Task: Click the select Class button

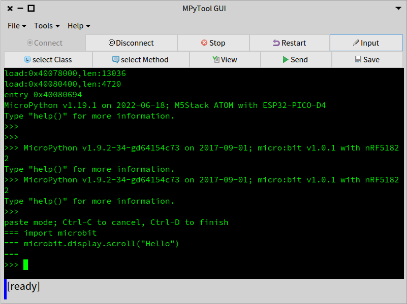Action: (48, 60)
